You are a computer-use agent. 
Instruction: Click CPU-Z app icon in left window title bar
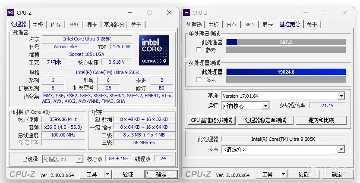coord(11,12)
